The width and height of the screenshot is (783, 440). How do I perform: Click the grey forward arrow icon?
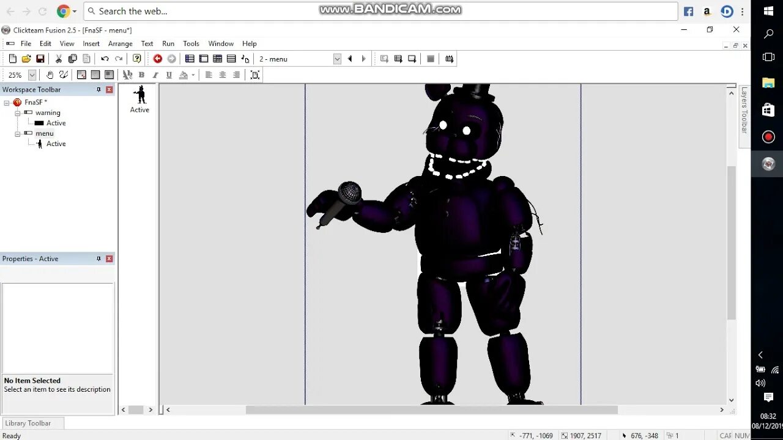(172, 59)
